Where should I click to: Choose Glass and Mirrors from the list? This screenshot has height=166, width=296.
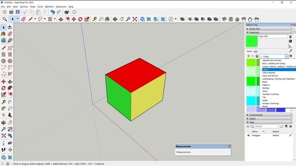point(270,76)
